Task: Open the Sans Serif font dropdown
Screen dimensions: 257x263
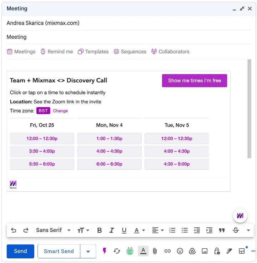Action: pyautogui.click(x=53, y=230)
